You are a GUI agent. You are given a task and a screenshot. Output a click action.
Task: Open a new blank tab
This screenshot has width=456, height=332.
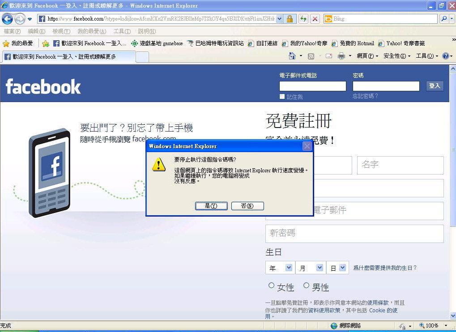[x=142, y=57]
